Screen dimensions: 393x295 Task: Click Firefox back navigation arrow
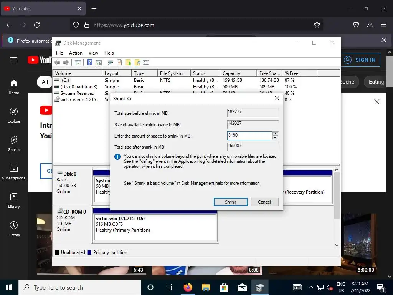tap(9, 25)
